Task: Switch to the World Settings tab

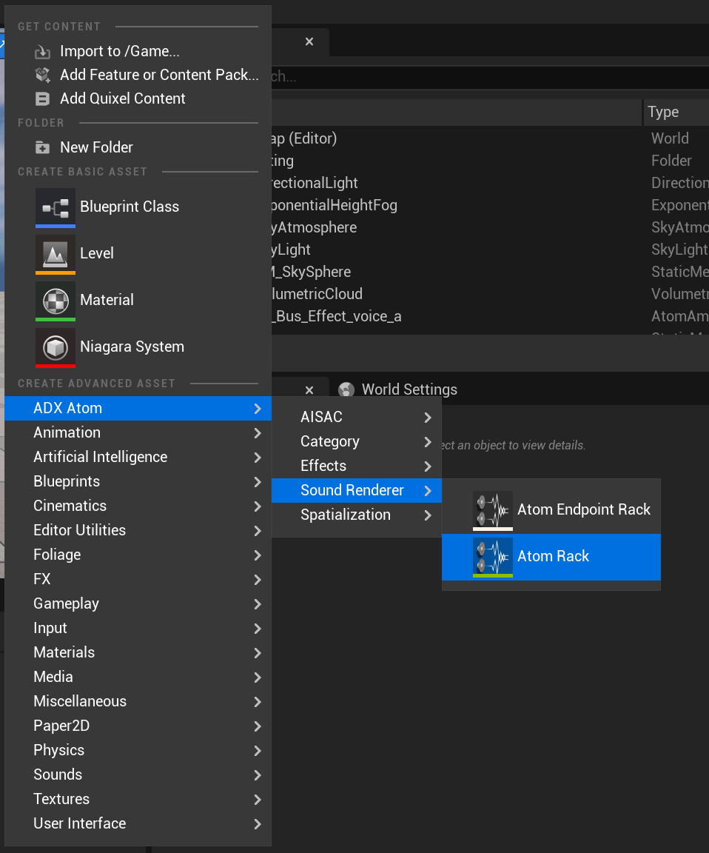Action: [409, 389]
